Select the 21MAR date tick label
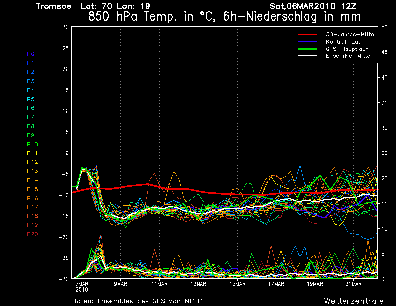 coord(353,284)
